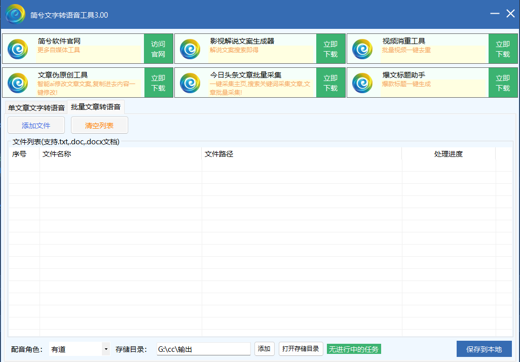
Task: Open the storage folder via 打开存储目录
Action: coord(301,349)
